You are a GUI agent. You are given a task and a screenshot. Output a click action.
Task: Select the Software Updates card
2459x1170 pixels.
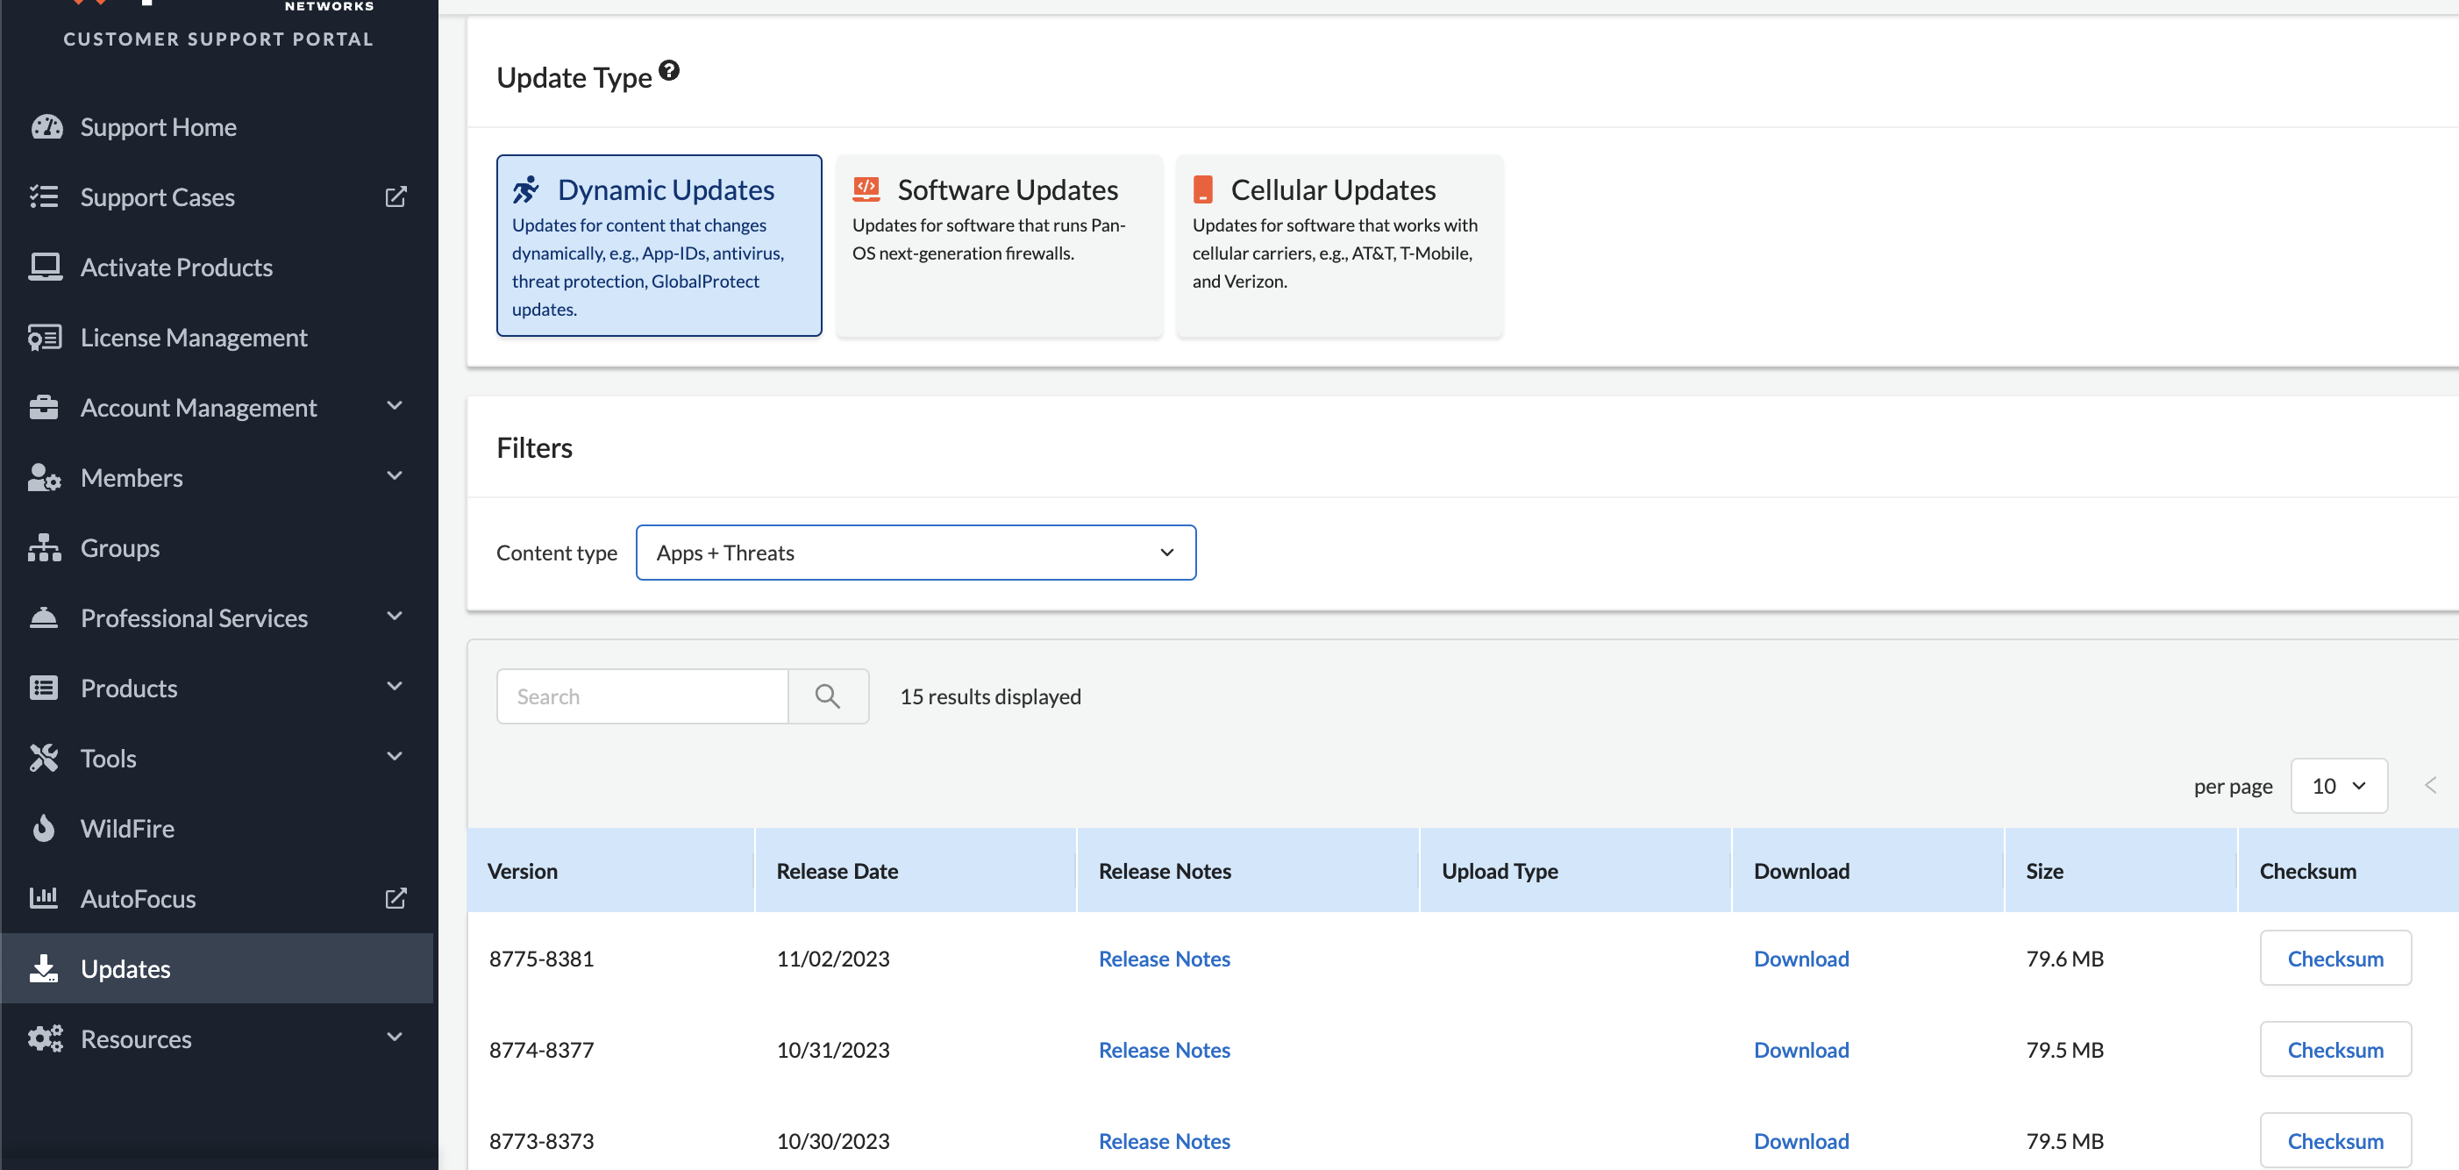click(x=999, y=246)
